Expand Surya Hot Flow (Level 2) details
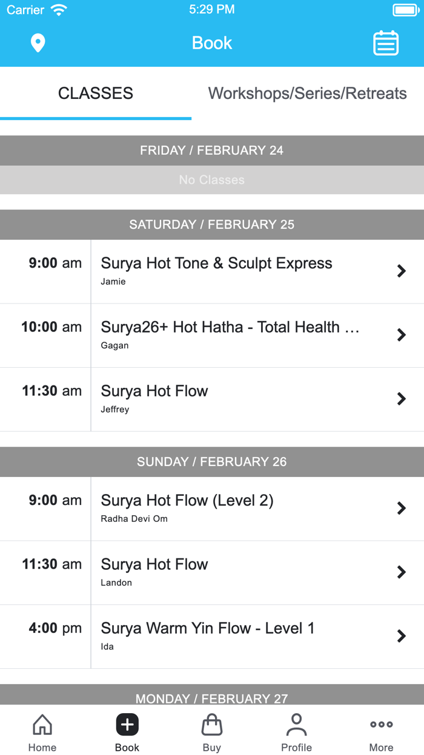Screen dimensions: 424x755 pos(402,508)
